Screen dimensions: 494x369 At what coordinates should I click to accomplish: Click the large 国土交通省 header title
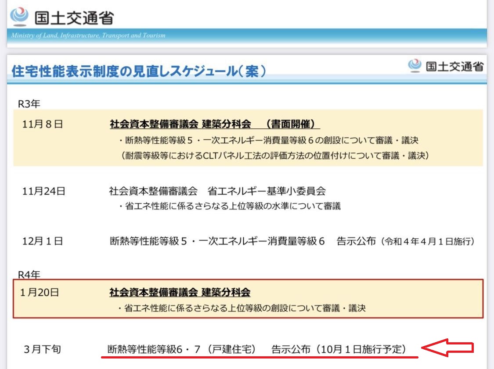click(74, 18)
